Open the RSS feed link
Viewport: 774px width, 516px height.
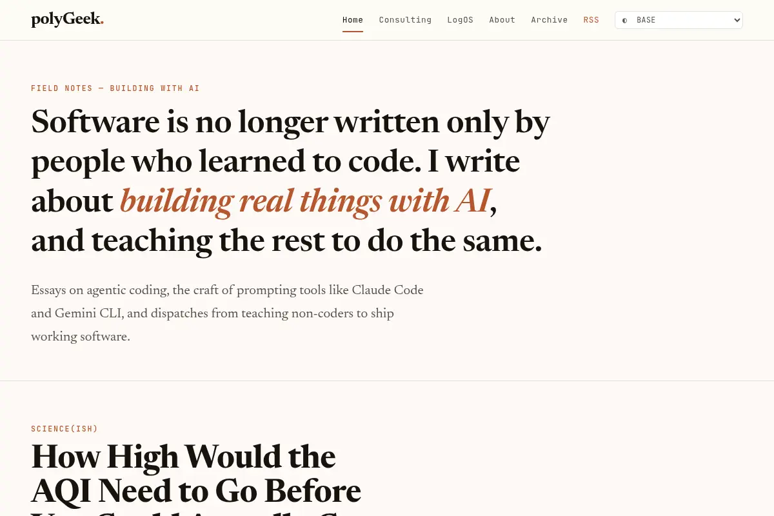click(x=591, y=20)
